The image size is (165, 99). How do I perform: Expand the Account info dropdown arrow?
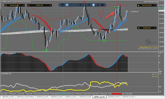coord(23,5)
